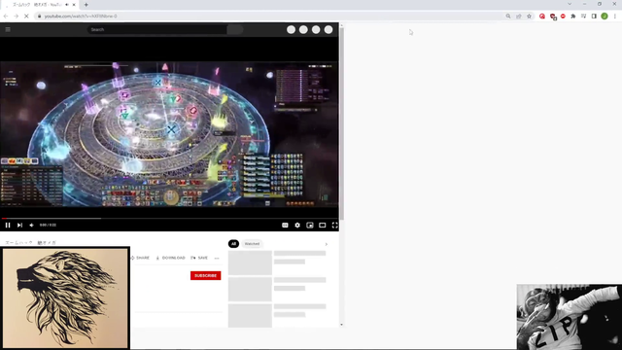Open video player settings gear

coord(297,225)
